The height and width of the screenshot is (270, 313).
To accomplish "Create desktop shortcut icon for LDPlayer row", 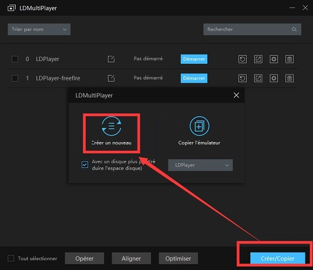I will point(258,59).
